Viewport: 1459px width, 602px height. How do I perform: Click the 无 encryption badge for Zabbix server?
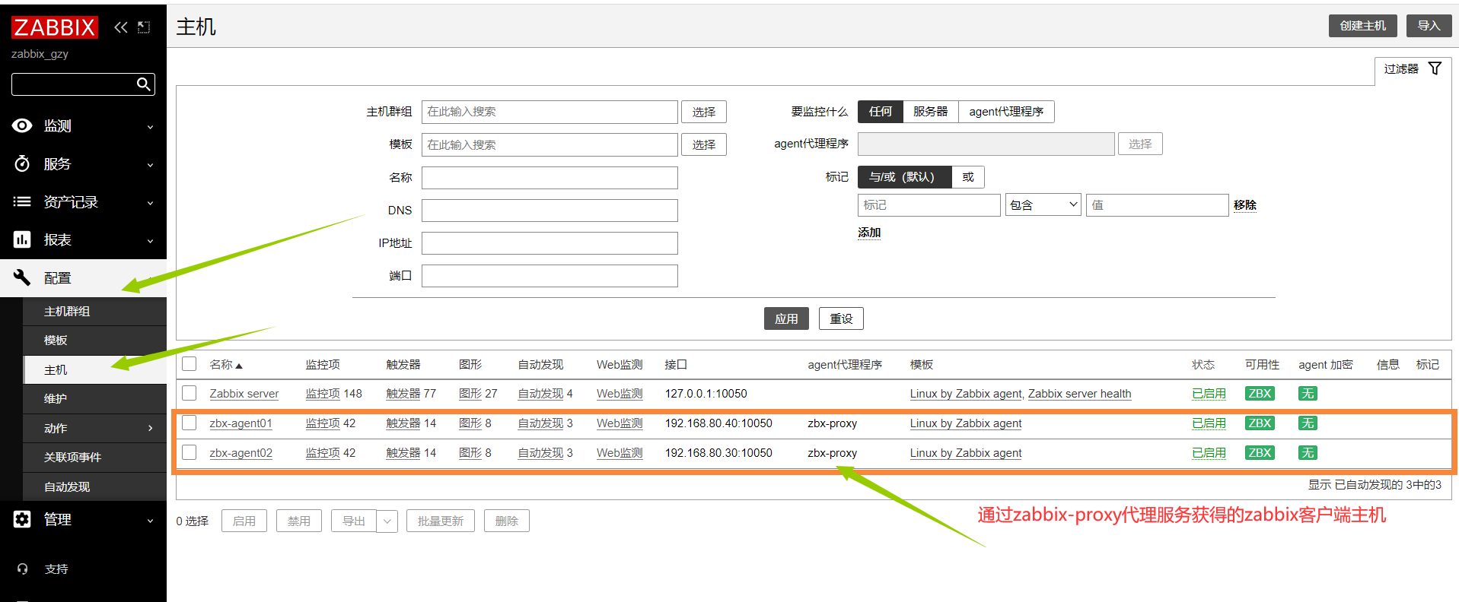(1308, 394)
